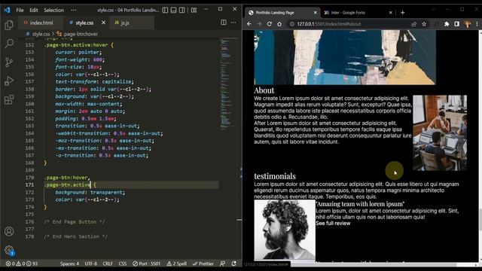Open browser Extensions puzzle icon
The height and width of the screenshot is (271, 482).
[x=447, y=24]
